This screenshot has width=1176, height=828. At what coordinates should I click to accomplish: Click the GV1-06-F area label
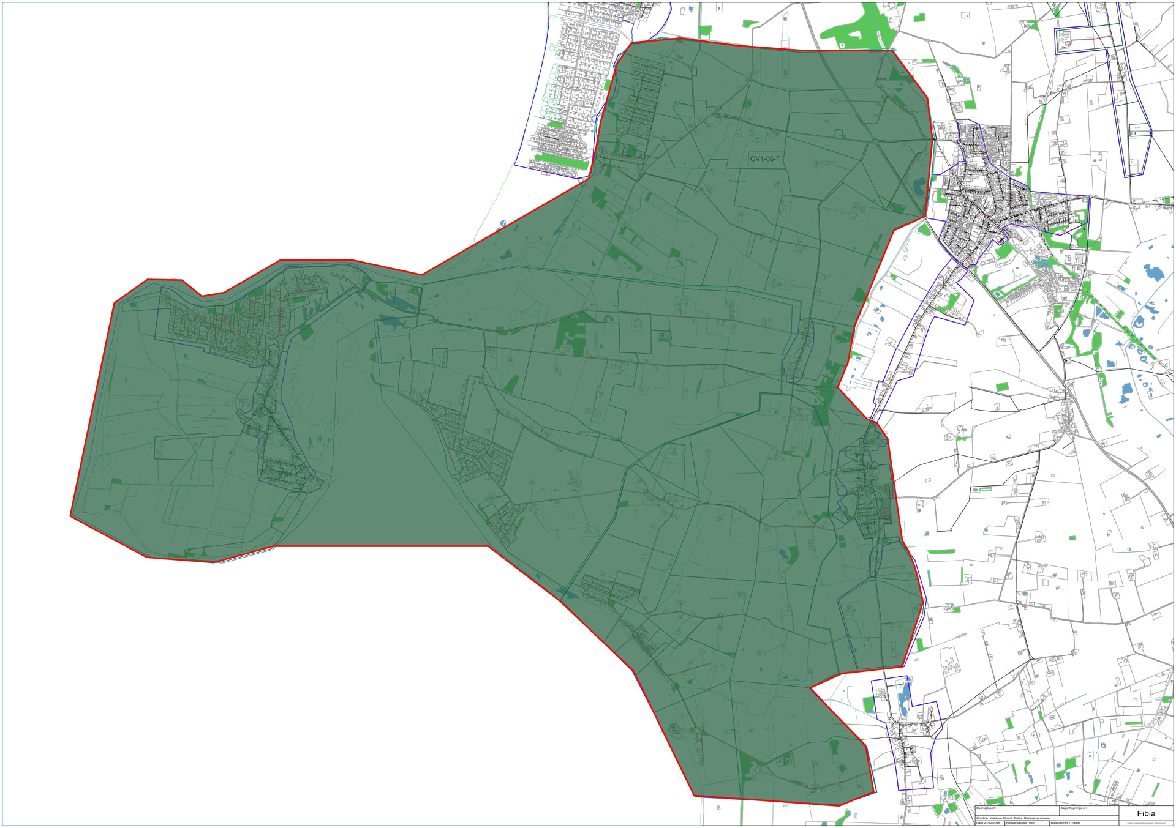tap(765, 159)
